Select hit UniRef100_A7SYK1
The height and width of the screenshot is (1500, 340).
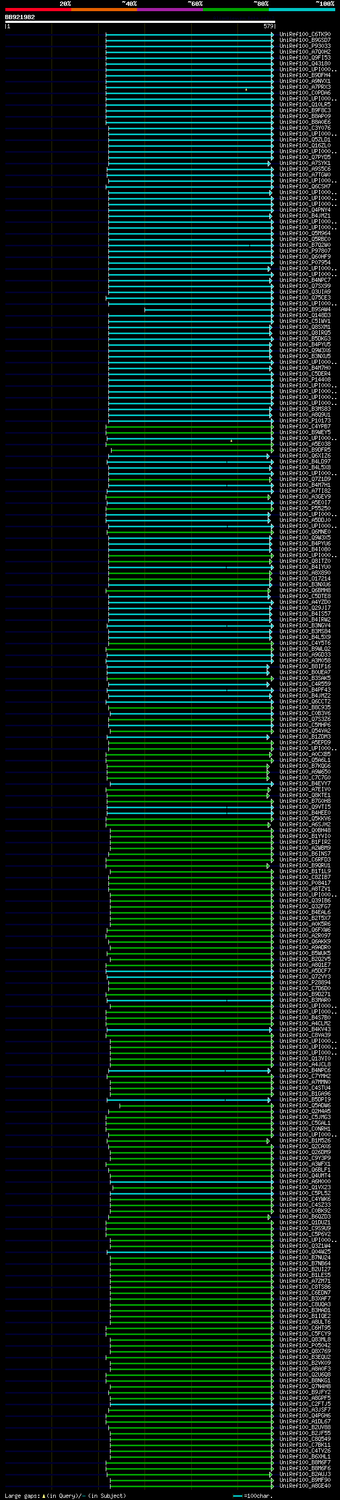coord(304,163)
